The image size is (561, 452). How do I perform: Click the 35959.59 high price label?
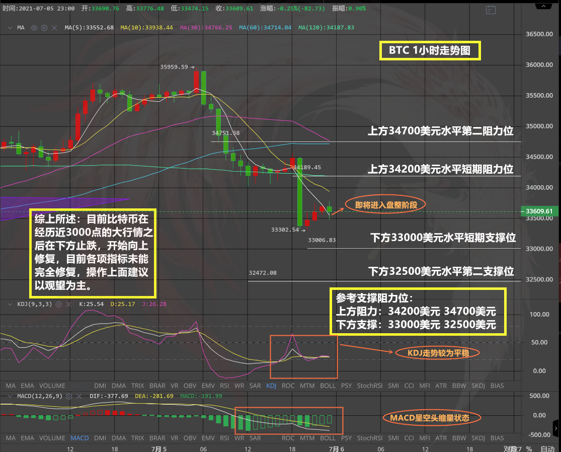pyautogui.click(x=174, y=67)
